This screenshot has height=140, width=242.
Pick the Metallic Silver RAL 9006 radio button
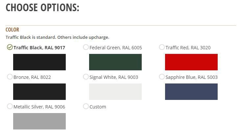10,106
